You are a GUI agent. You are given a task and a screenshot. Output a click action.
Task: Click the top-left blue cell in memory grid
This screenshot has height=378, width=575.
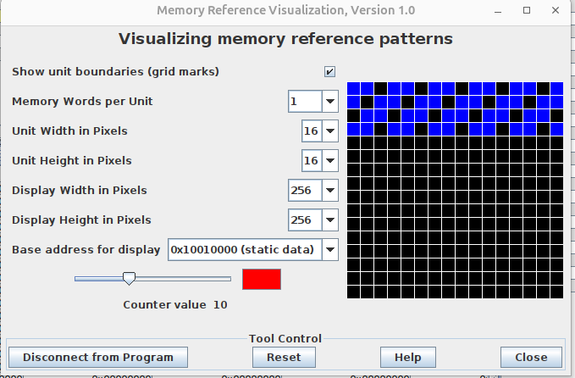coord(354,88)
